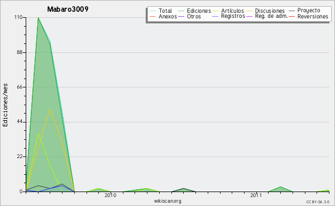The height and width of the screenshot is (206, 335).
Task: Click the 88 y-axis label
Action: [x=20, y=52]
